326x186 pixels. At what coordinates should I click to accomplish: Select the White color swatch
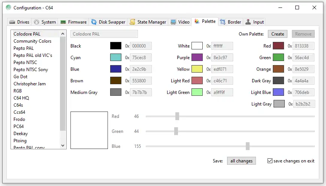197,46
